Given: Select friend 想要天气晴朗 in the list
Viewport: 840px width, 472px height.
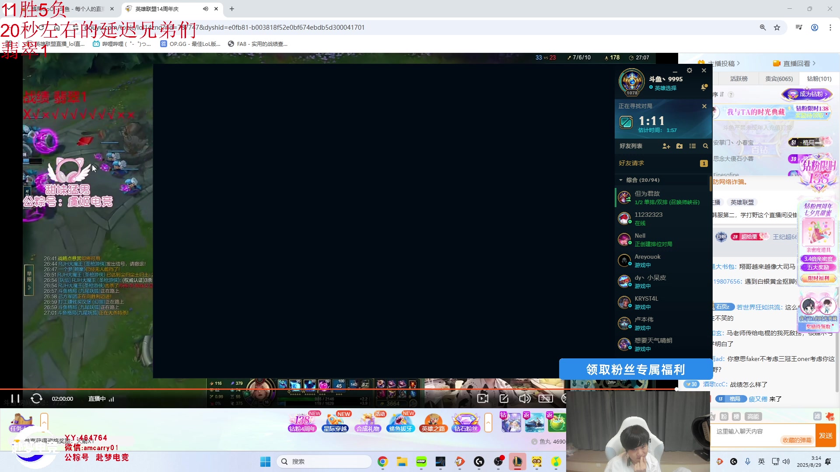Looking at the screenshot, I should click(663, 344).
